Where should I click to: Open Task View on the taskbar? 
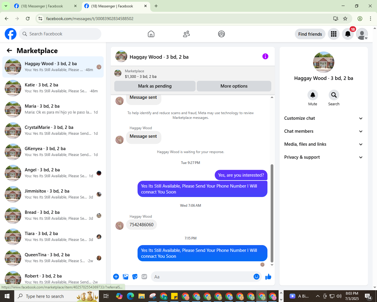click(x=106, y=296)
